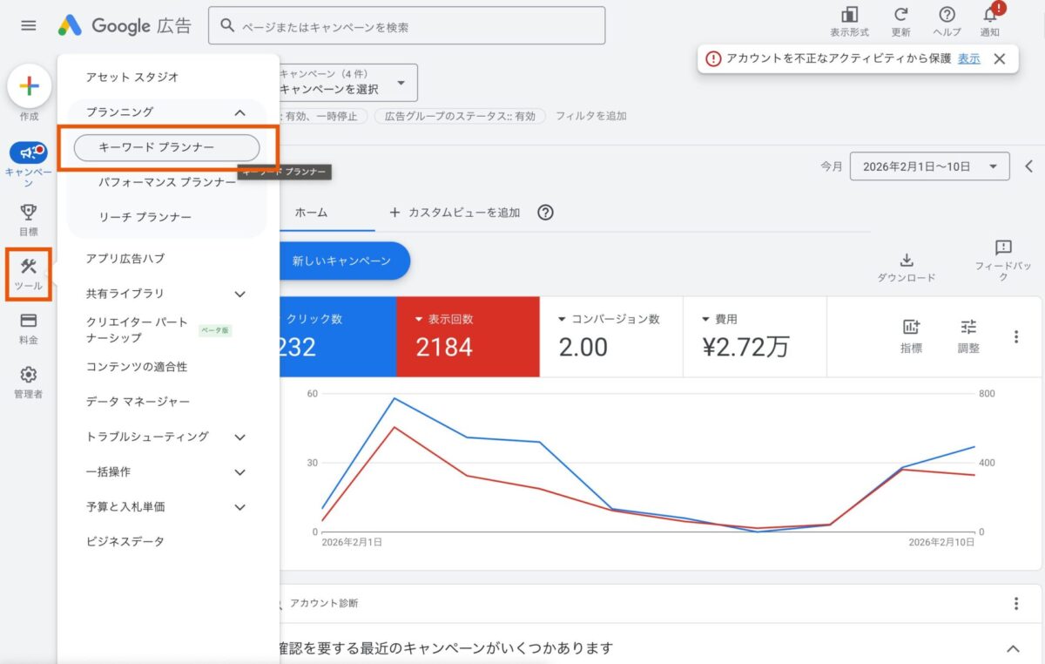Click the 新しいキャンペーン button
Screen dimensions: 1045x664
341,261
